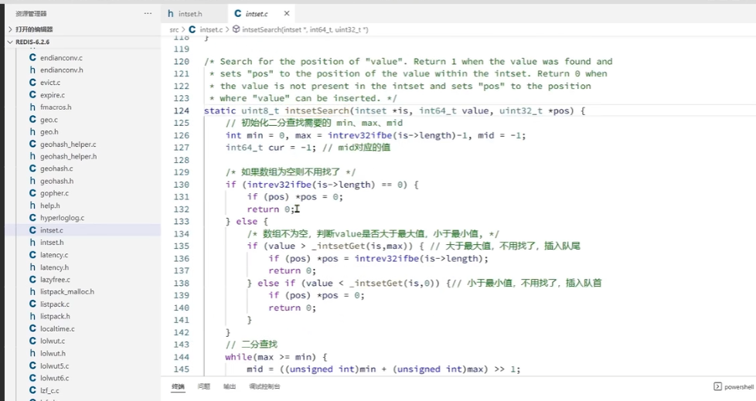Open lzf_c.c in the explorer
Image resolution: width=756 pixels, height=401 pixels.
tap(49, 390)
